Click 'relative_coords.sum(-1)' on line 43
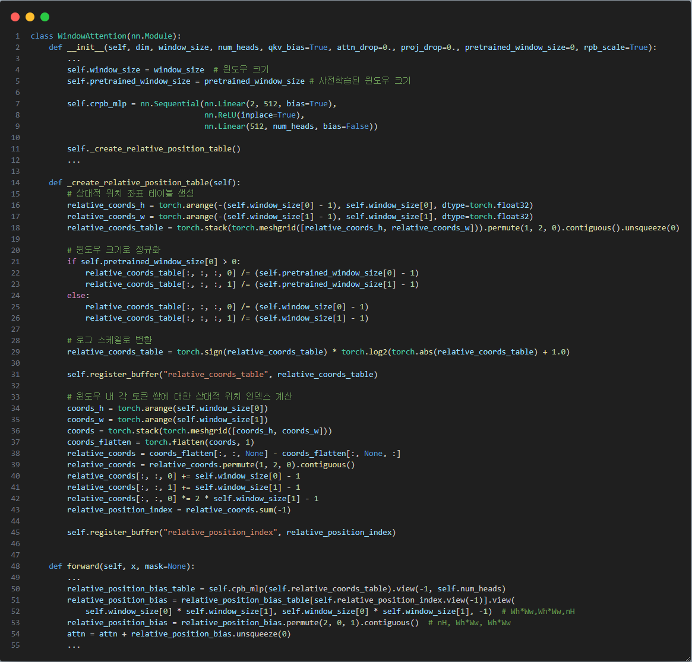Image resolution: width=692 pixels, height=662 pixels. (x=238, y=510)
